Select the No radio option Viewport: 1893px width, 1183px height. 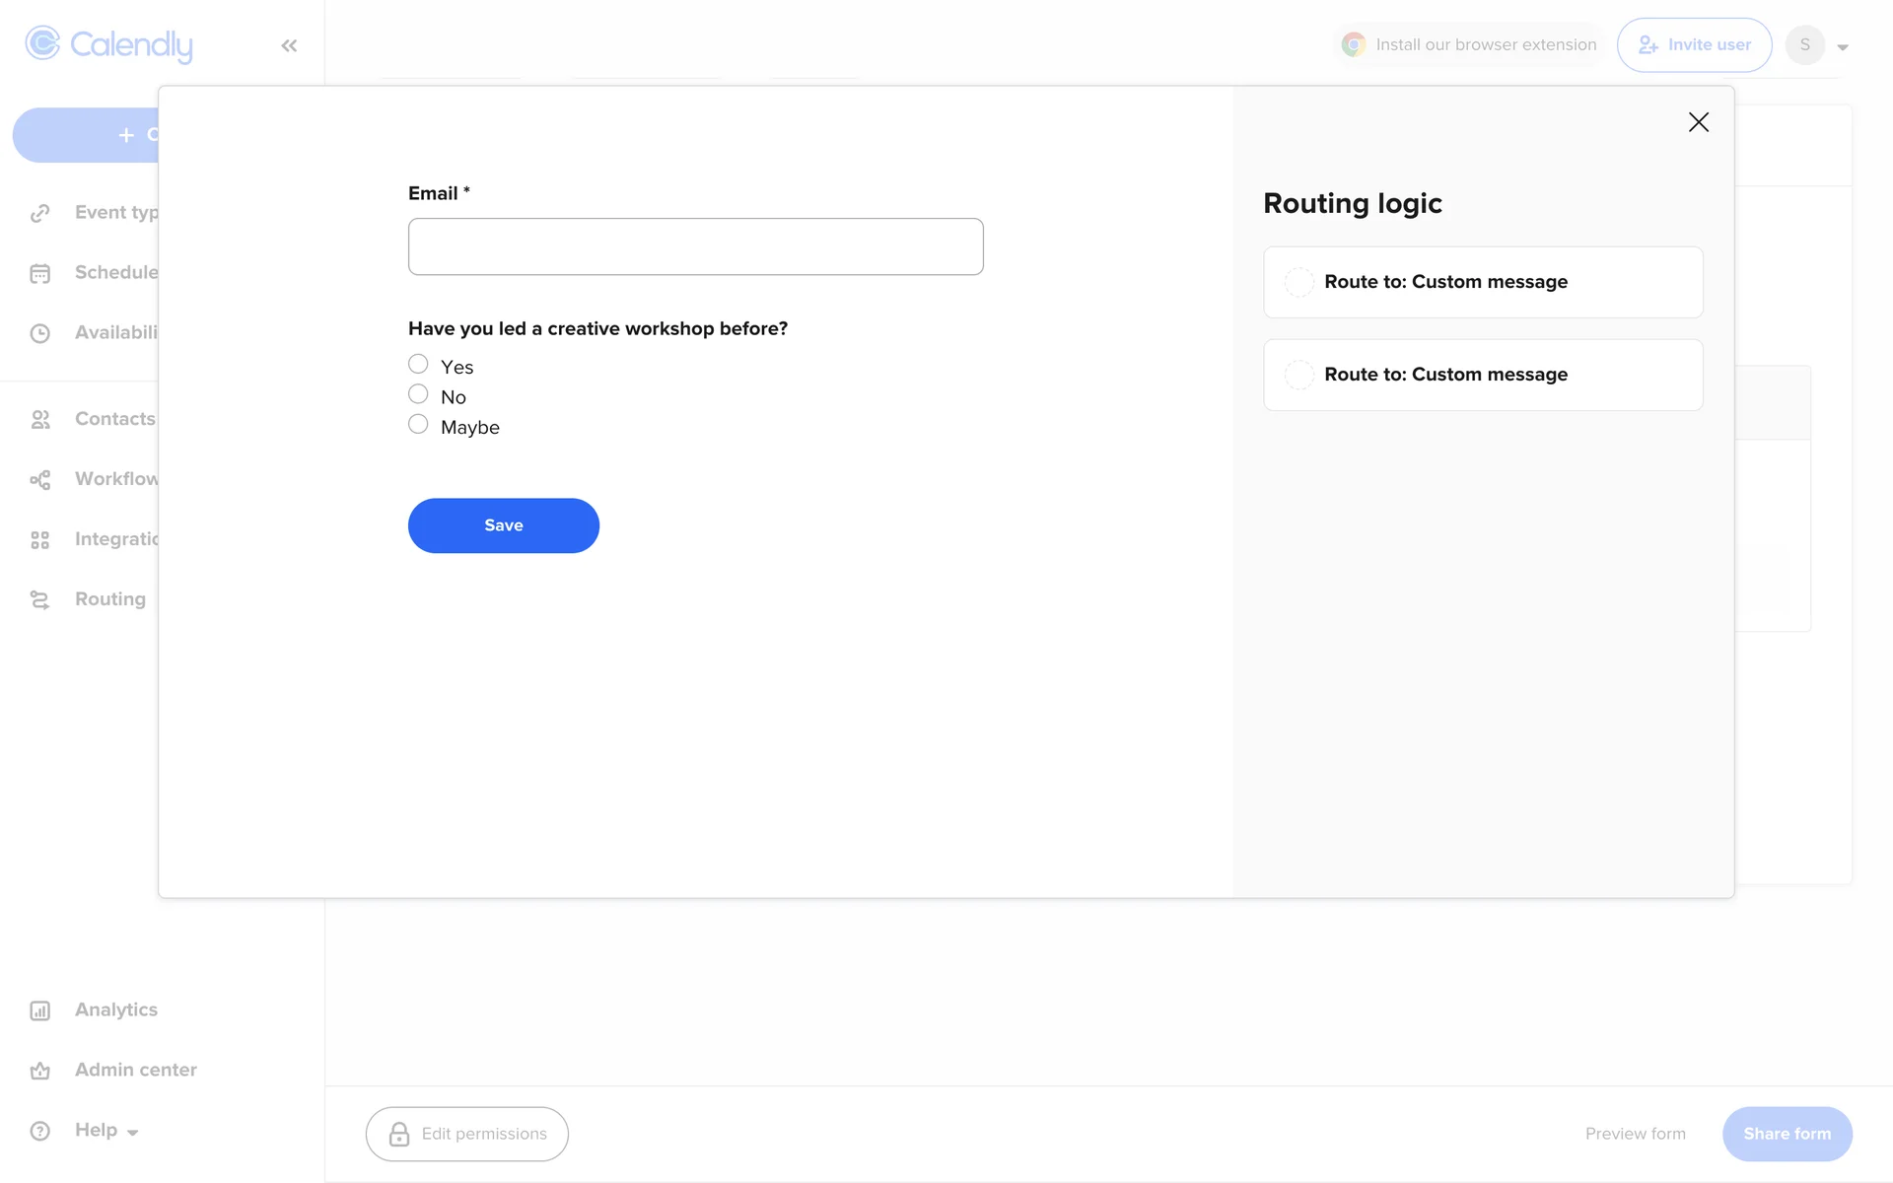(418, 394)
